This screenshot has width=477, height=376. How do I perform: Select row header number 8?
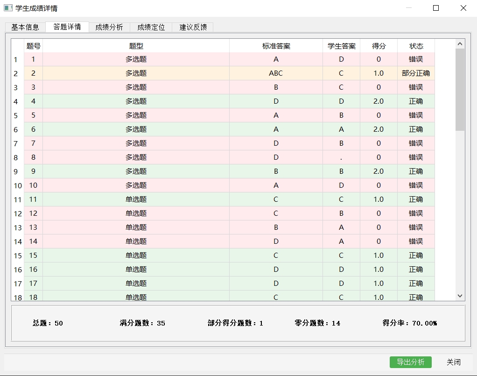click(x=17, y=158)
